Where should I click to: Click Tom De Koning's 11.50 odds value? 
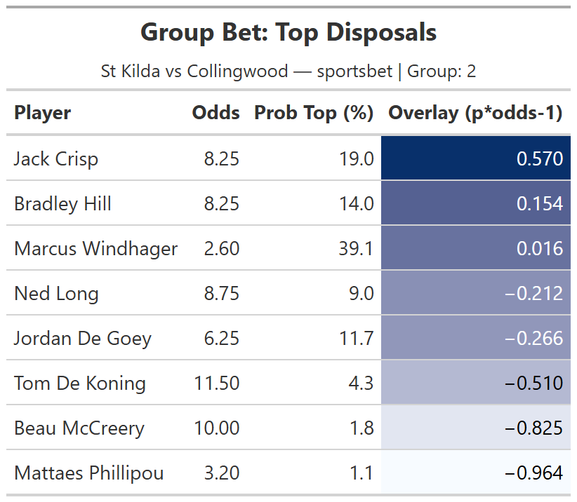pyautogui.click(x=217, y=384)
